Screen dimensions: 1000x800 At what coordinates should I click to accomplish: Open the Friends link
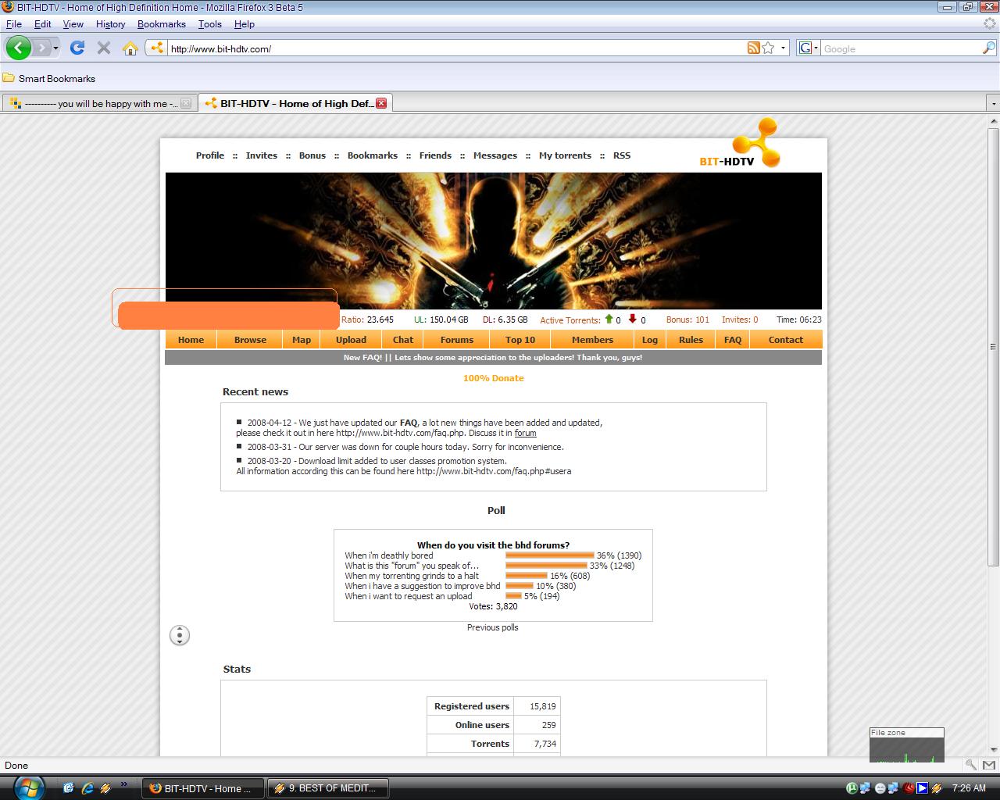[x=435, y=155]
